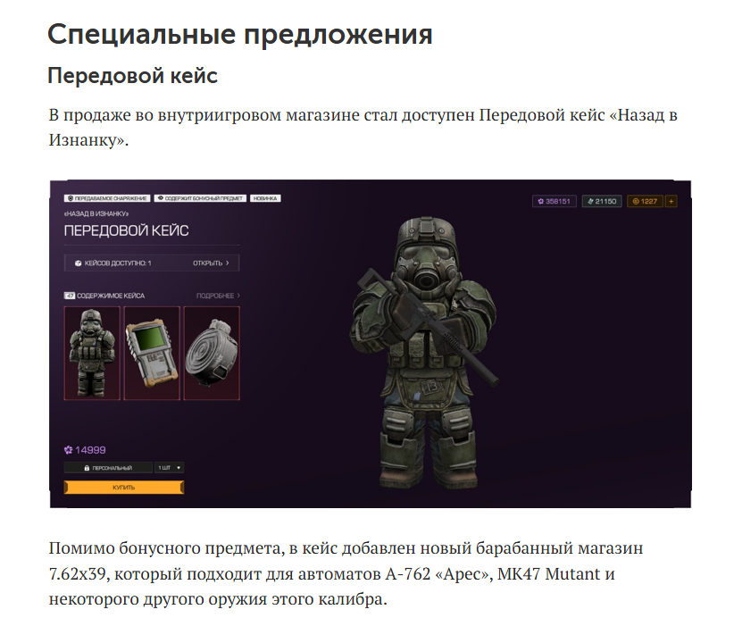Viewport: 734px width, 618px height.
Task: Select the Содержит бонусный предмет tag
Action: 200,198
